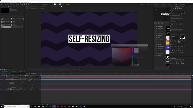Toggle visibility of Rectangle 1 group
This screenshot has width=193, height=108.
1,82
